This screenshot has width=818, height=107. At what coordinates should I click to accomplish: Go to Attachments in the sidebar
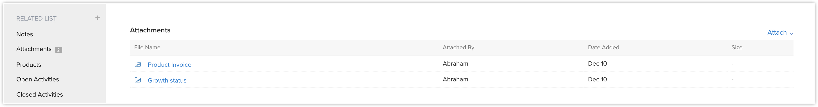coord(34,49)
